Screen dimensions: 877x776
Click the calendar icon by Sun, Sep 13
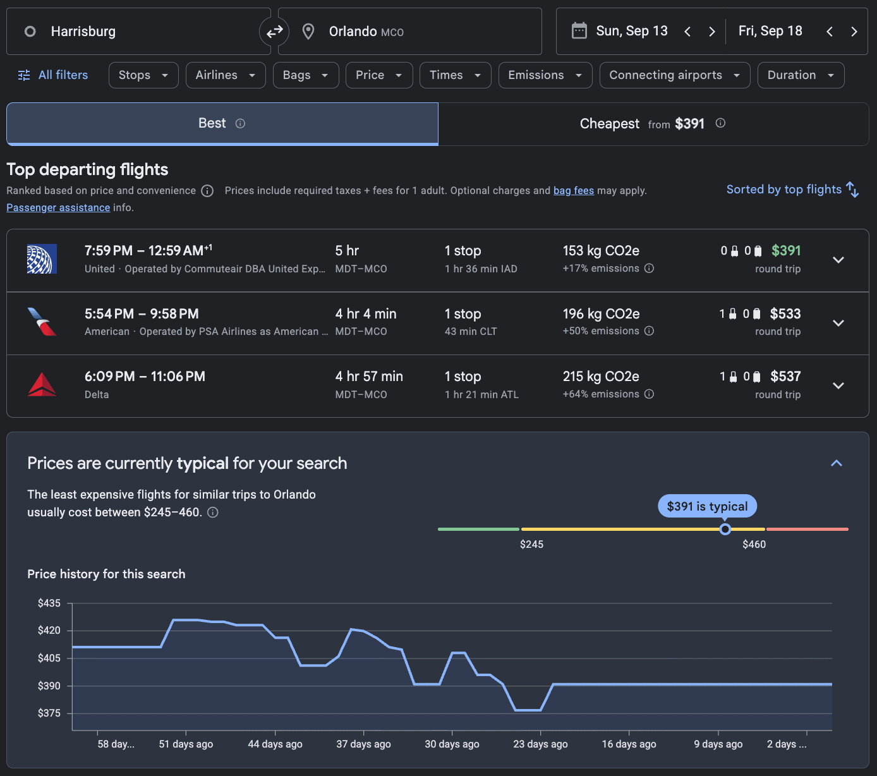[x=579, y=31]
